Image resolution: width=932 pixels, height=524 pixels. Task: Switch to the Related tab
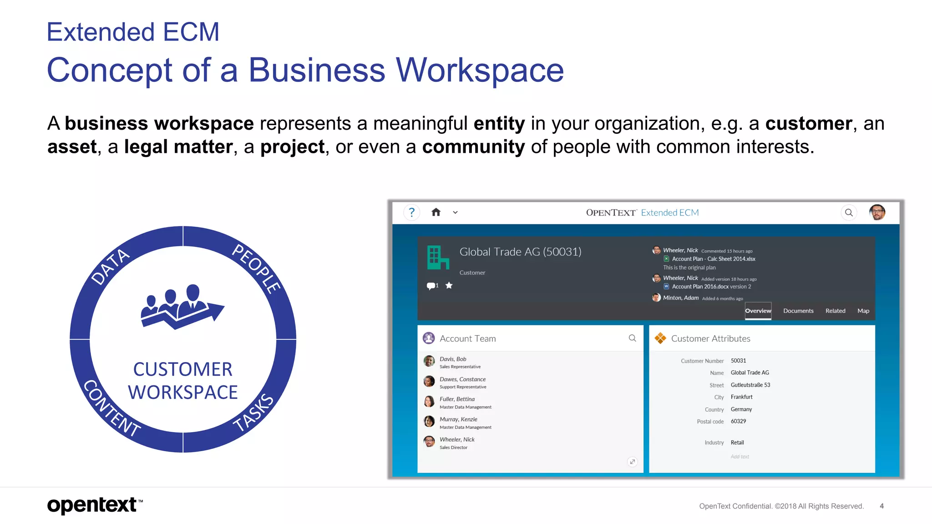coord(836,311)
